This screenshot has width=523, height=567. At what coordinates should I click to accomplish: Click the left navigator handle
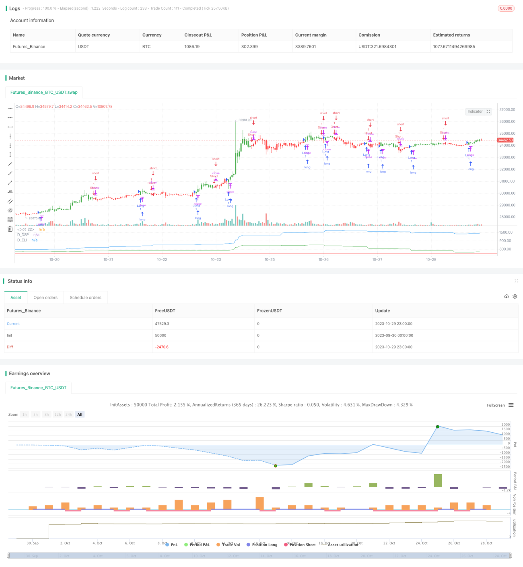[8, 555]
